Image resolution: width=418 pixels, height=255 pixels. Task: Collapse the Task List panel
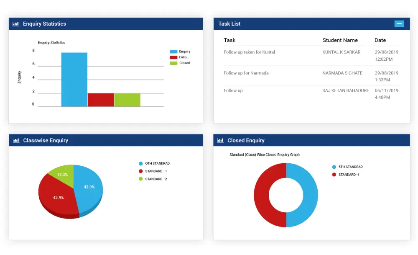tap(399, 24)
